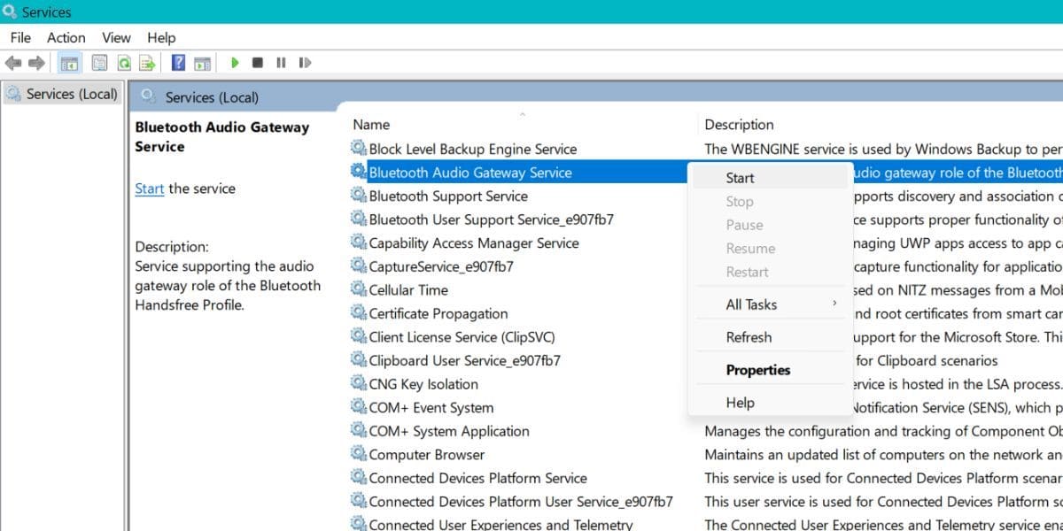Click the Forward arrow in the toolbar

[x=36, y=63]
